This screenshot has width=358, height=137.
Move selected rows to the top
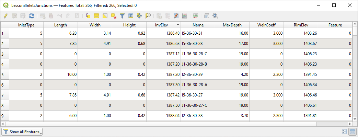tap(131, 16)
